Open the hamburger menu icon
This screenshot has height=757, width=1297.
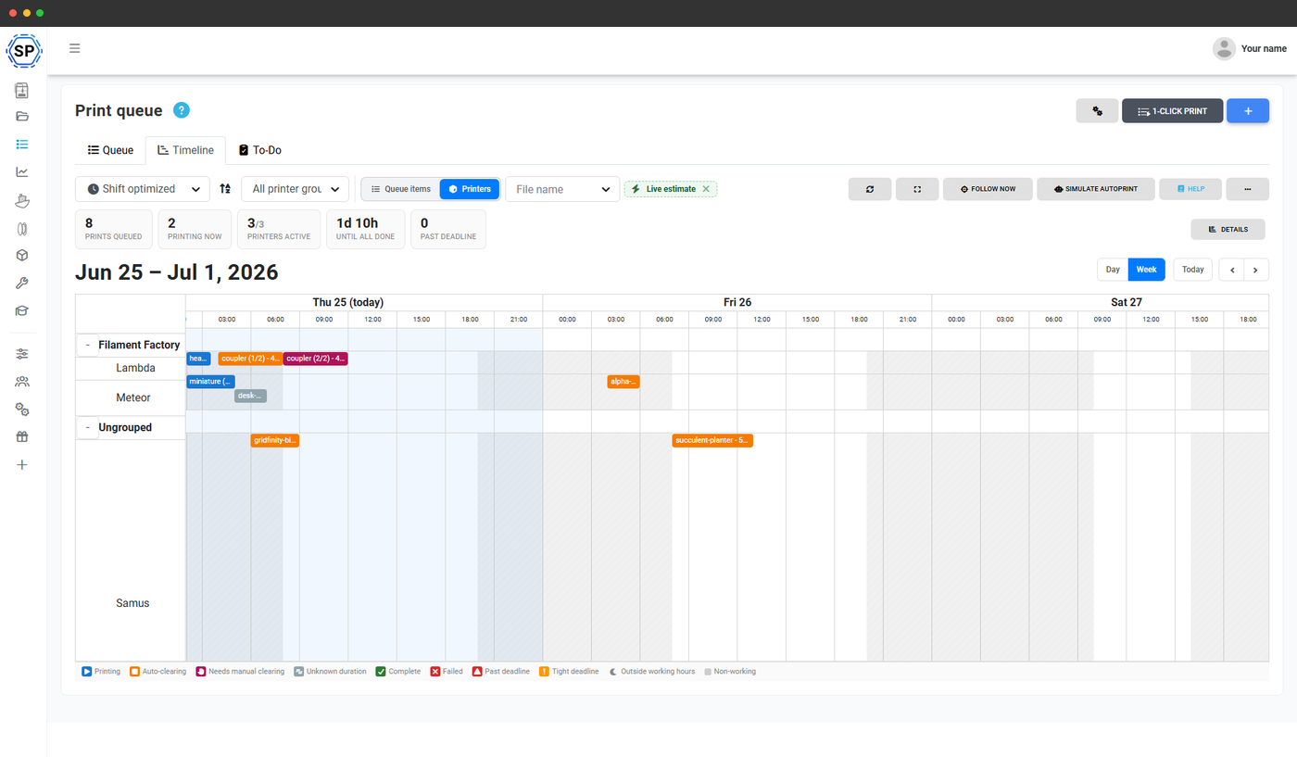click(74, 48)
